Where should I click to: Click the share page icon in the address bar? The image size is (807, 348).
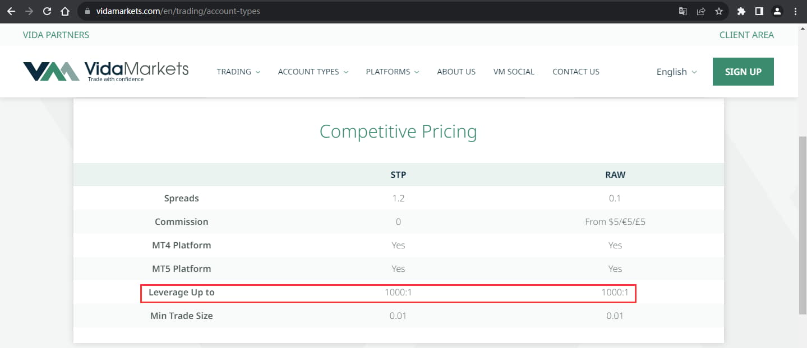click(700, 11)
